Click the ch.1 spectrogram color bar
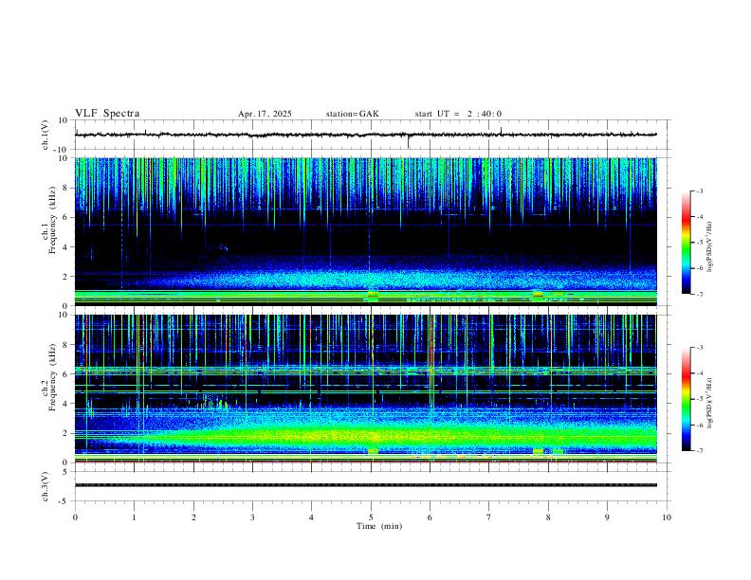 click(687, 243)
